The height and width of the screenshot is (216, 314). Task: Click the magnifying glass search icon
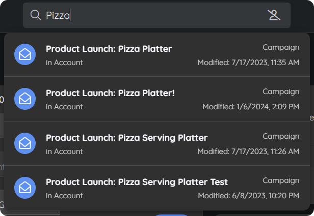36,15
